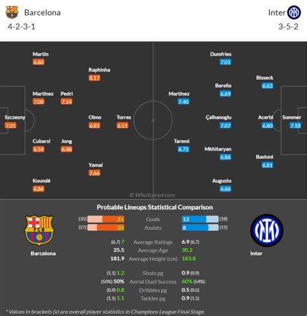Select Yamal's 7.66 rating badge
This screenshot has width=307, height=316.
tap(95, 173)
